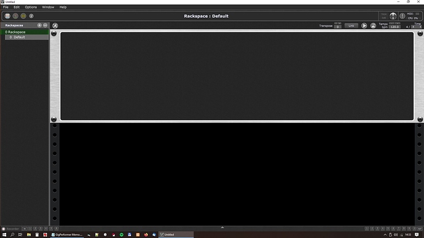Add a new rackspace with plus icon

tap(39, 25)
